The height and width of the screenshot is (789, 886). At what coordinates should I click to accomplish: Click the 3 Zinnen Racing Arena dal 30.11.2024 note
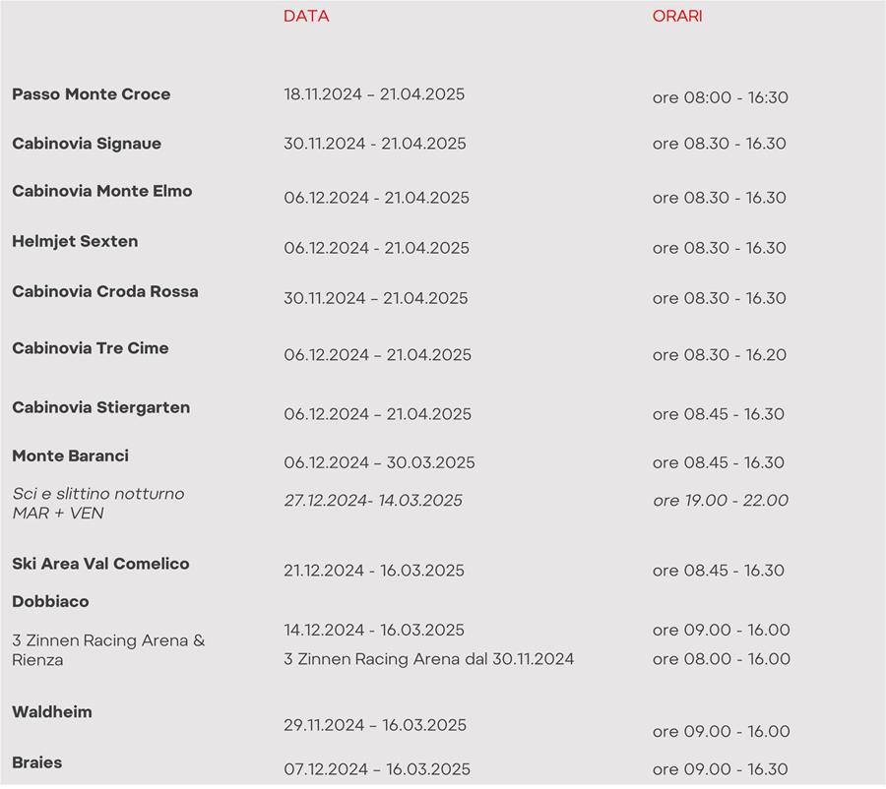click(x=429, y=659)
